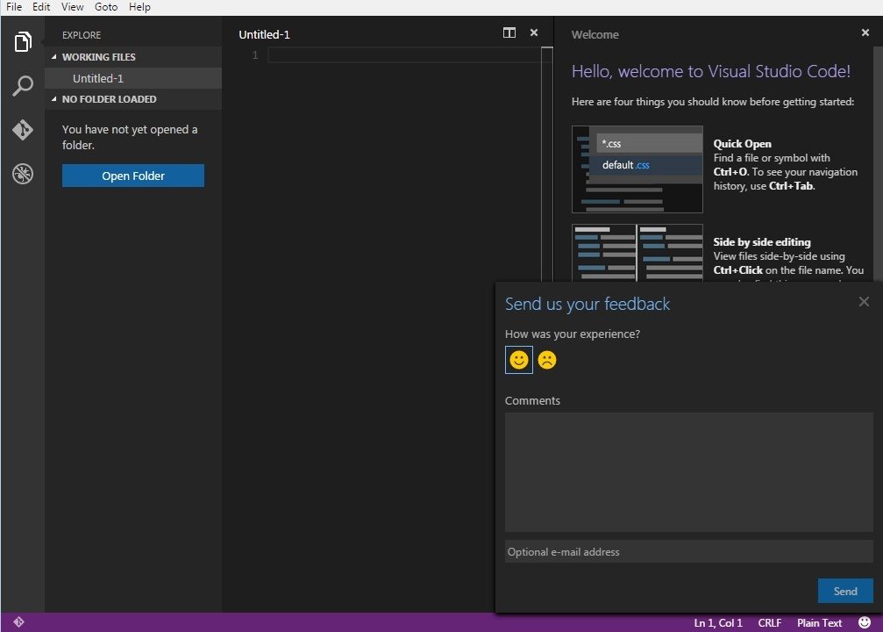This screenshot has height=632, width=883.
Task: Open the Debug view from the activity bar
Action: click(x=22, y=174)
